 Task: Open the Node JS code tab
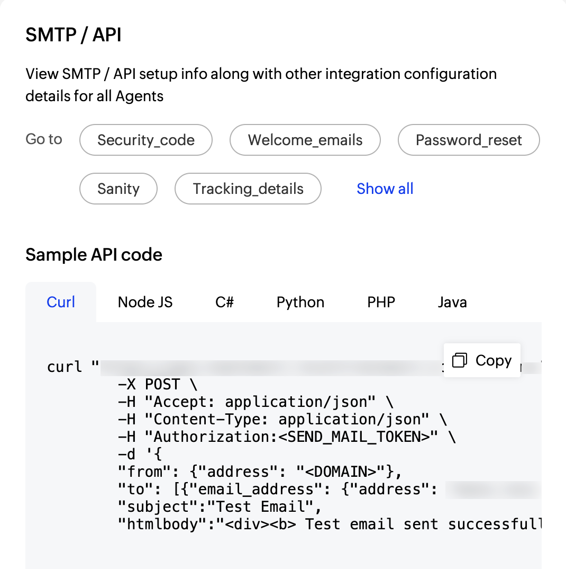pos(145,302)
